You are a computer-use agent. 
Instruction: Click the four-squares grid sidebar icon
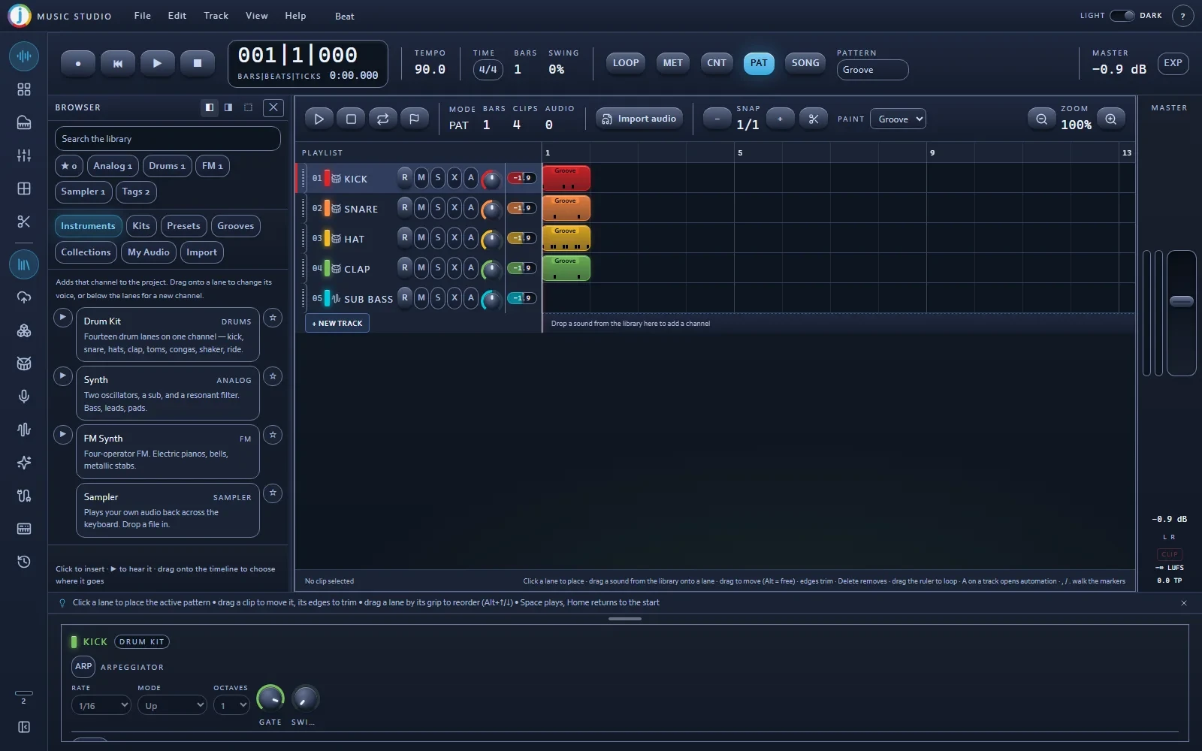pos(24,89)
